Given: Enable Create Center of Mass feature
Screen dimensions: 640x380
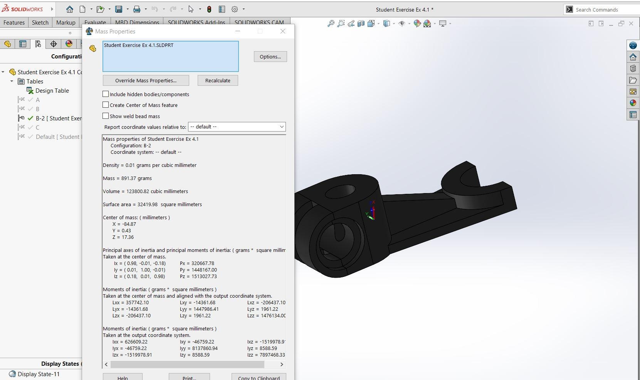Looking at the screenshot, I should pyautogui.click(x=106, y=105).
